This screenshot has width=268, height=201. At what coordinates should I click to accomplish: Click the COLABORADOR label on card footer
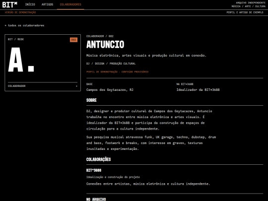[16, 86]
